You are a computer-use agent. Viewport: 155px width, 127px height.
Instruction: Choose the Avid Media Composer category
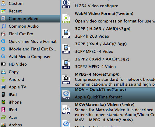[30, 57]
